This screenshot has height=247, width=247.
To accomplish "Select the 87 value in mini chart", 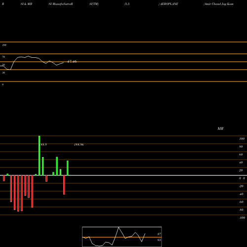I will [x=159, y=234].
